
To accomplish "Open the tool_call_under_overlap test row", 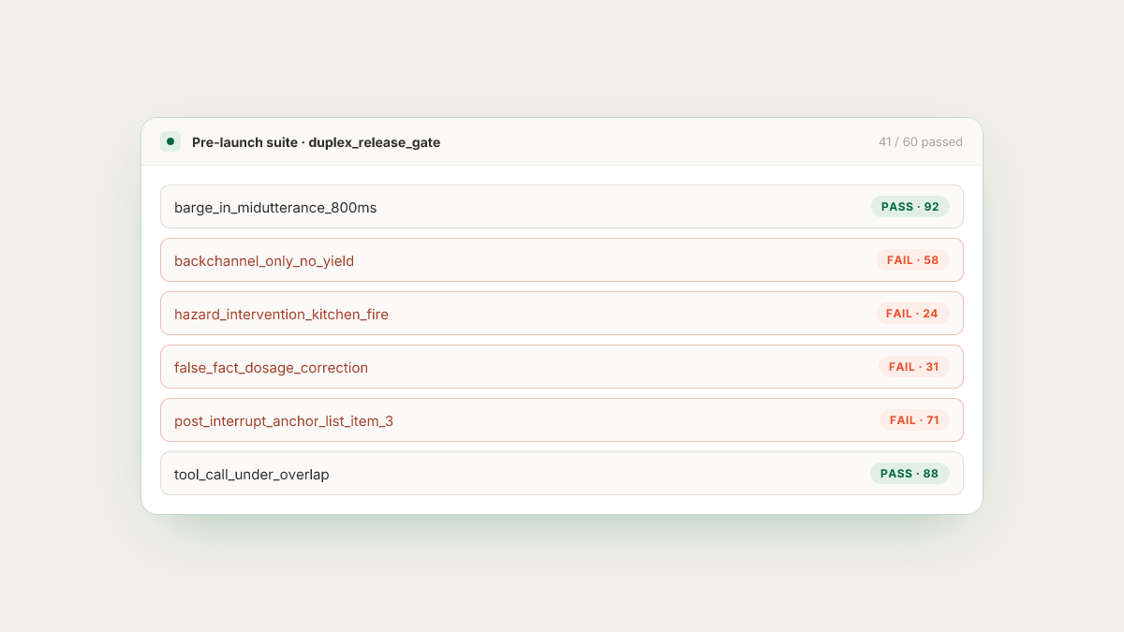I will pyautogui.click(x=562, y=474).
